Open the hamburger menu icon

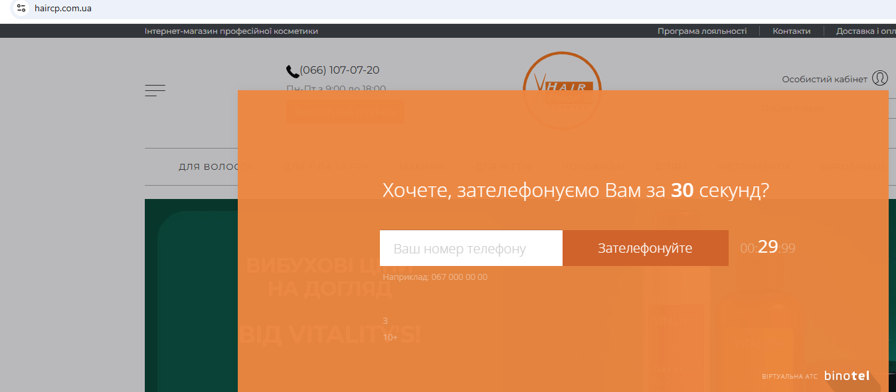155,90
